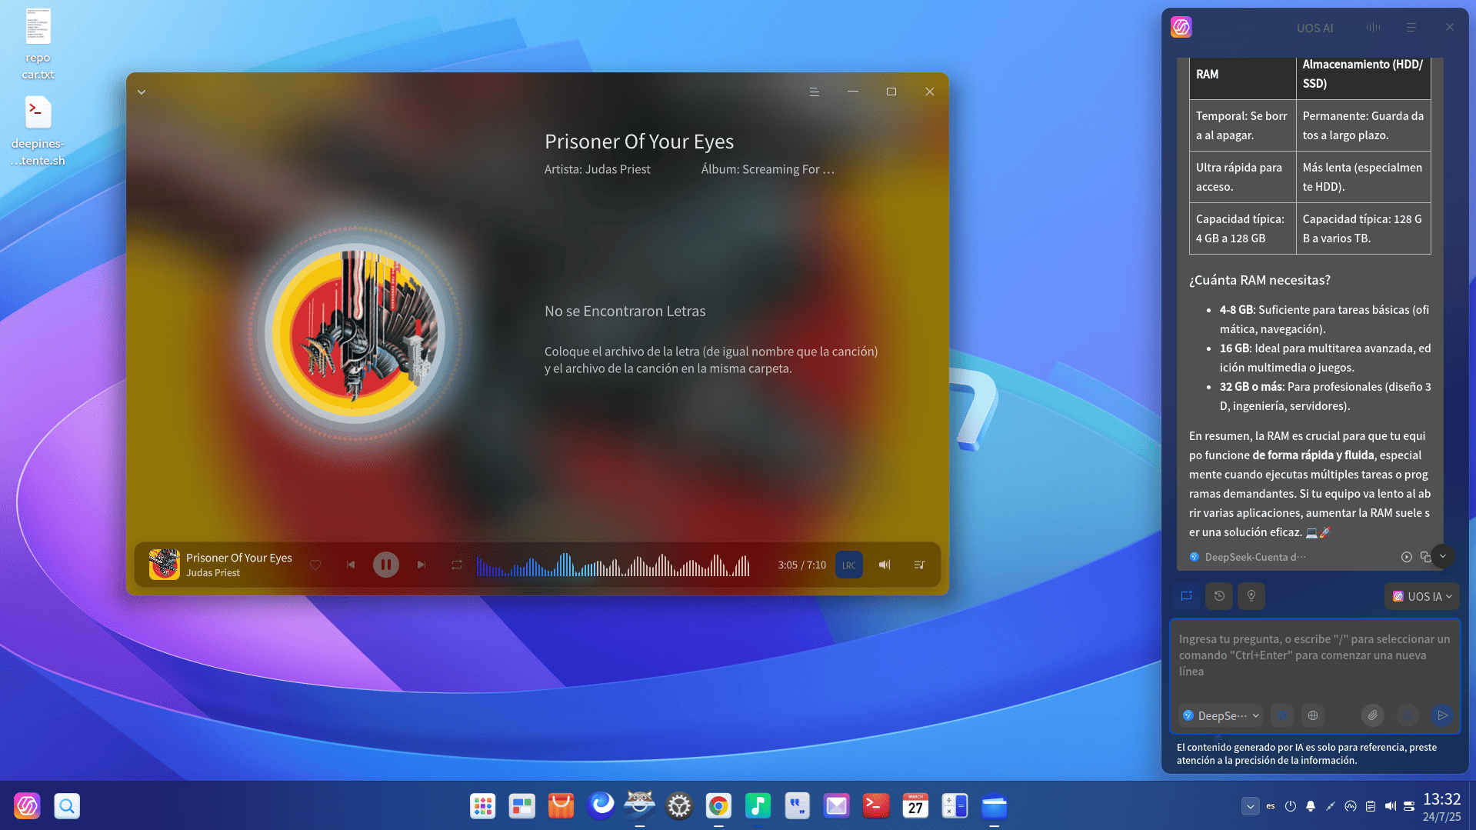The image size is (1476, 830).
Task: Open the UOS AI panel menu
Action: 1411,28
